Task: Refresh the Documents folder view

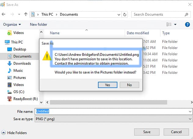Action: point(125,15)
